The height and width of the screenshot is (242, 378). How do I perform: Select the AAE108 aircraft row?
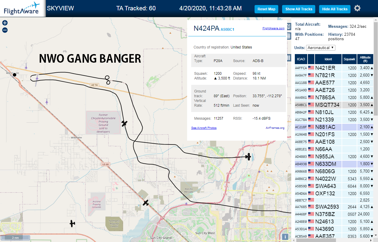click(x=334, y=142)
